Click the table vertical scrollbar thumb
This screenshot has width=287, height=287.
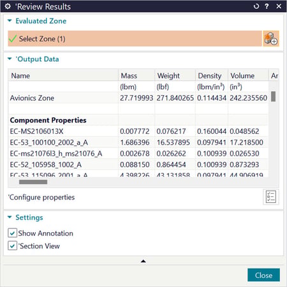[x=274, y=96]
